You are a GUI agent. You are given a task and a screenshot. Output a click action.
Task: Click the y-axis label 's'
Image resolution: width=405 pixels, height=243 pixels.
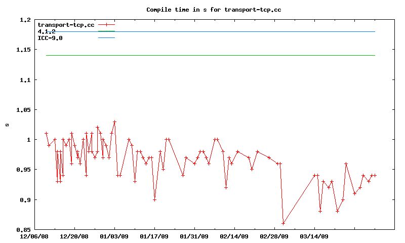7,125
